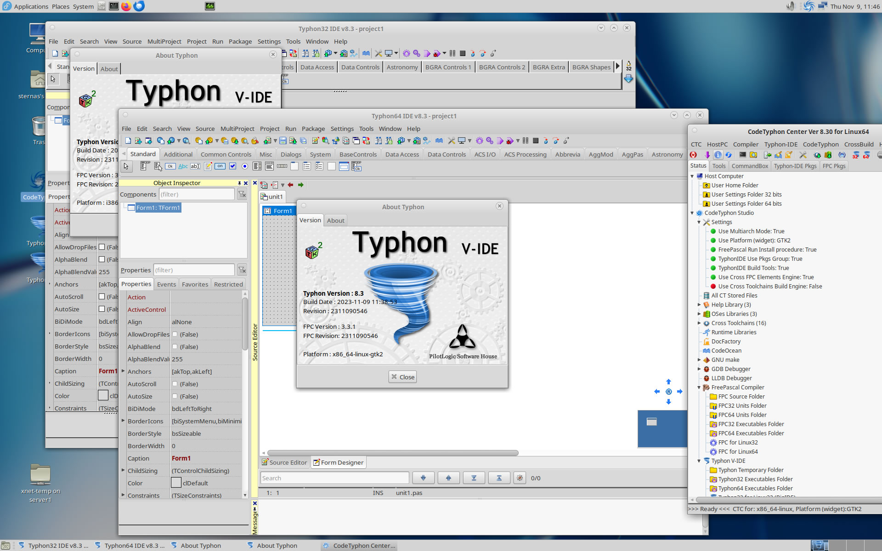Toggle AutoScroll checkbox in Typhon32 inspector

click(102, 297)
